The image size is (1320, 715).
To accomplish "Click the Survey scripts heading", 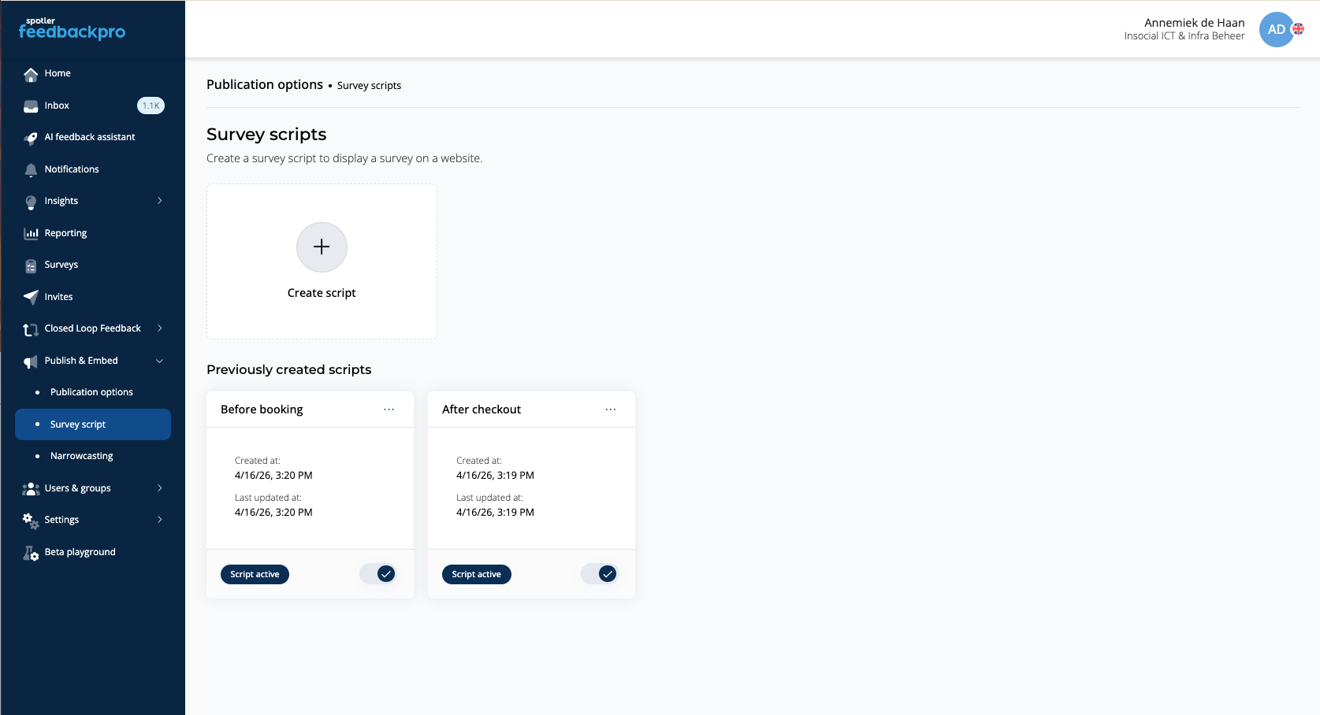I will [266, 134].
